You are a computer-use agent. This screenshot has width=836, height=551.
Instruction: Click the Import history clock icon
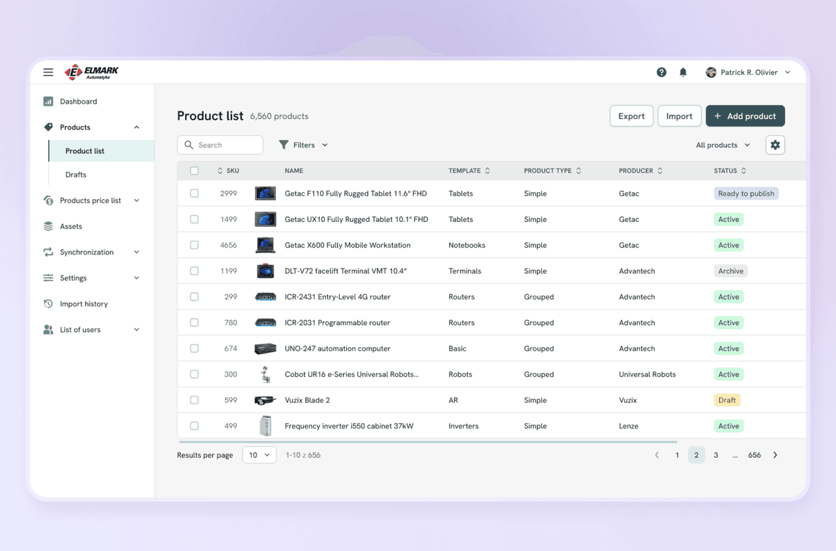pyautogui.click(x=48, y=304)
